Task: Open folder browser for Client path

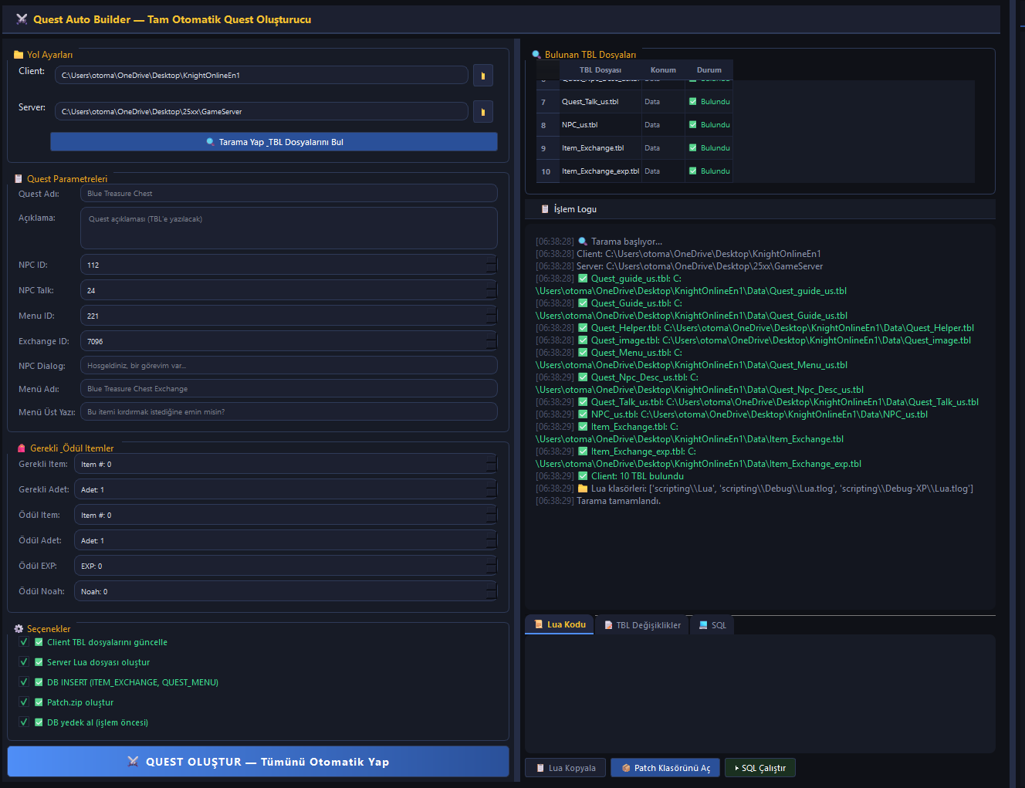Action: (x=483, y=76)
